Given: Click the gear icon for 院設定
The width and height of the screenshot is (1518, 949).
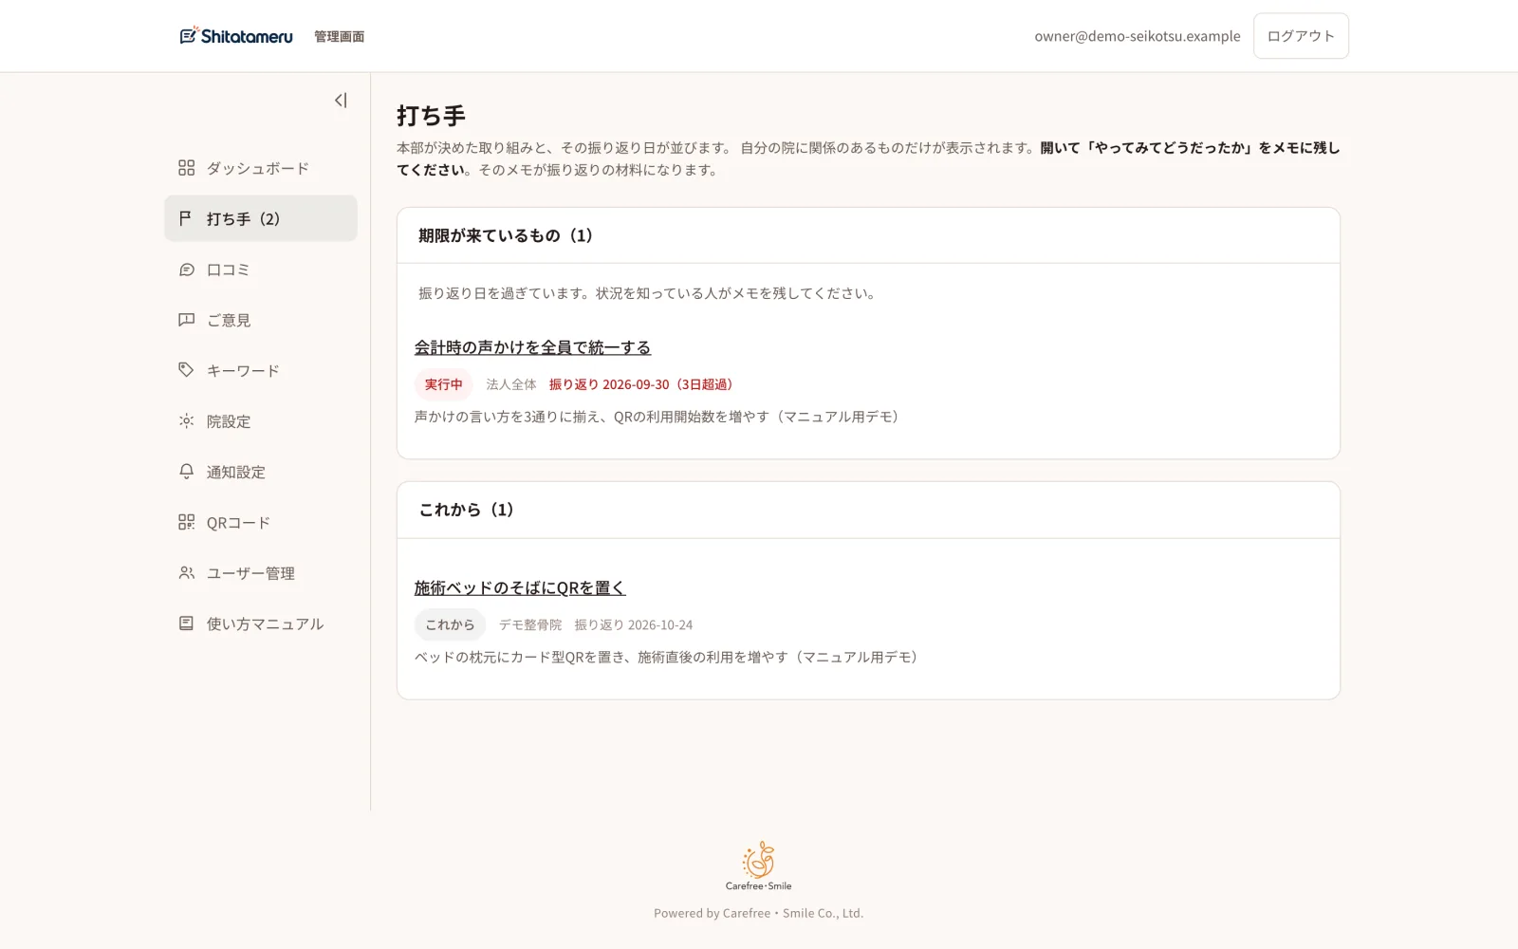Looking at the screenshot, I should [x=186, y=421].
